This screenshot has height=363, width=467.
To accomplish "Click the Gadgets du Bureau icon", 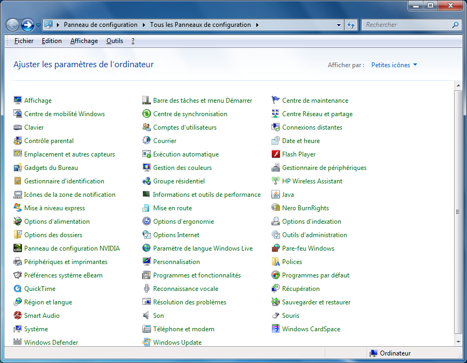I will pos(18,167).
